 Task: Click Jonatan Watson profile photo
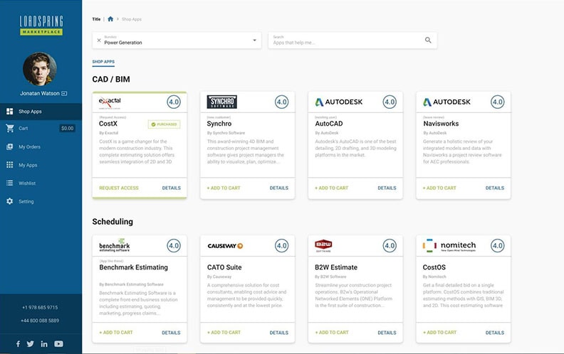tap(40, 69)
